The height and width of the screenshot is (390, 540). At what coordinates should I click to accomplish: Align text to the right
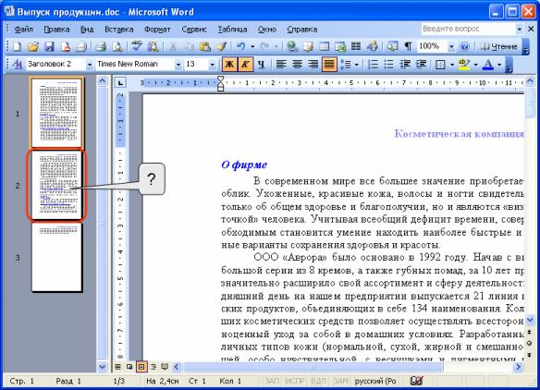pos(313,65)
